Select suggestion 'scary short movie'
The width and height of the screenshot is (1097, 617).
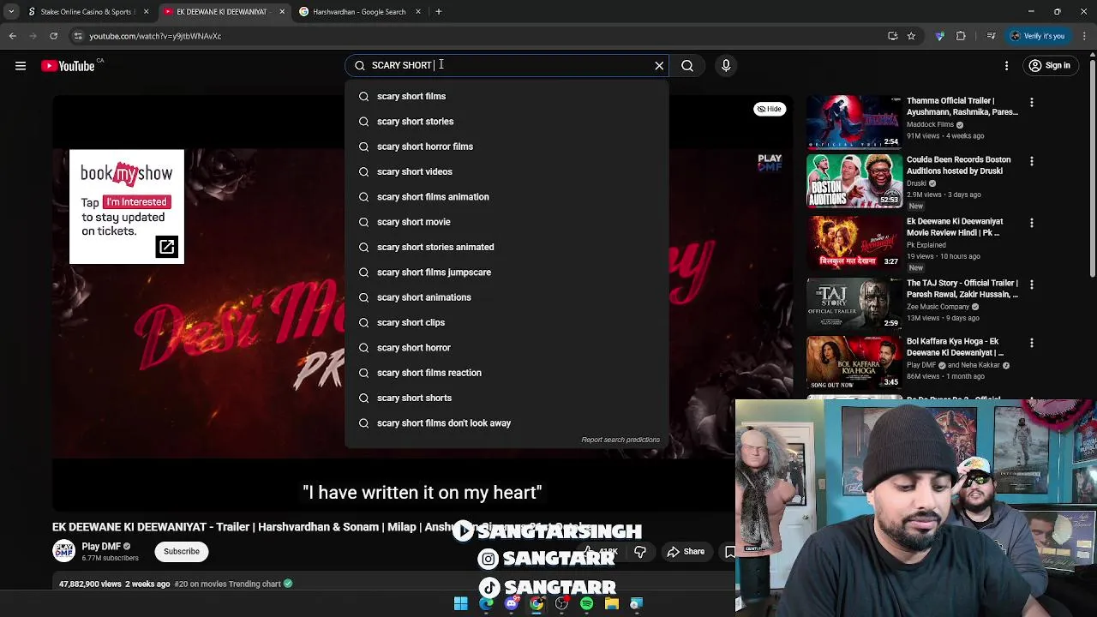click(507, 222)
